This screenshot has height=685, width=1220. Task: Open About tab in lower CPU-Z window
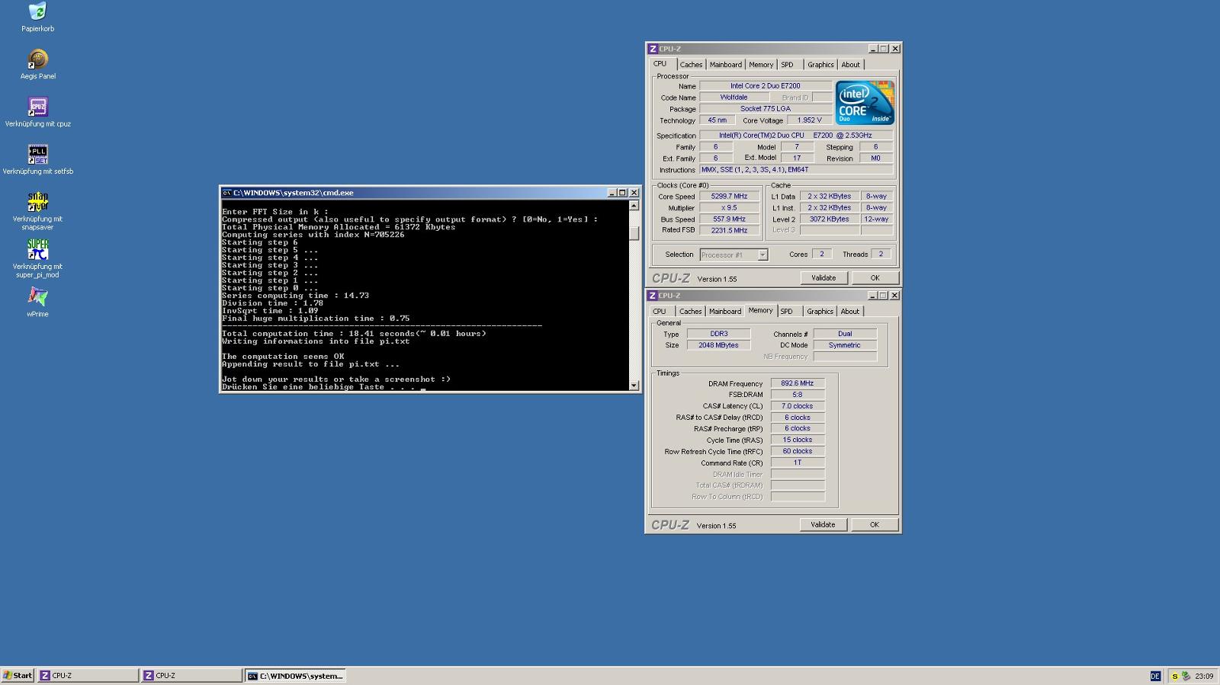pos(849,312)
